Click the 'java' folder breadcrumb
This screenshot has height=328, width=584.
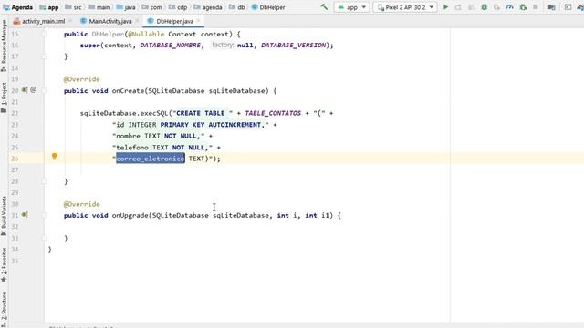[x=126, y=7]
